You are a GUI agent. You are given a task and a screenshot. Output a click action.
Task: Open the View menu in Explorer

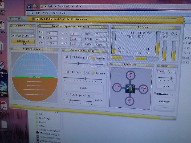pyautogui.click(x=46, y=13)
